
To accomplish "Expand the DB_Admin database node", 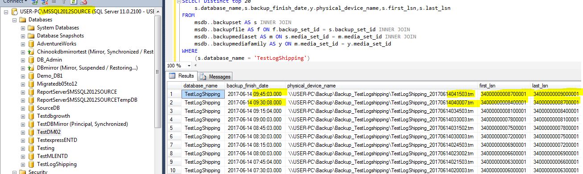I will (23, 60).
